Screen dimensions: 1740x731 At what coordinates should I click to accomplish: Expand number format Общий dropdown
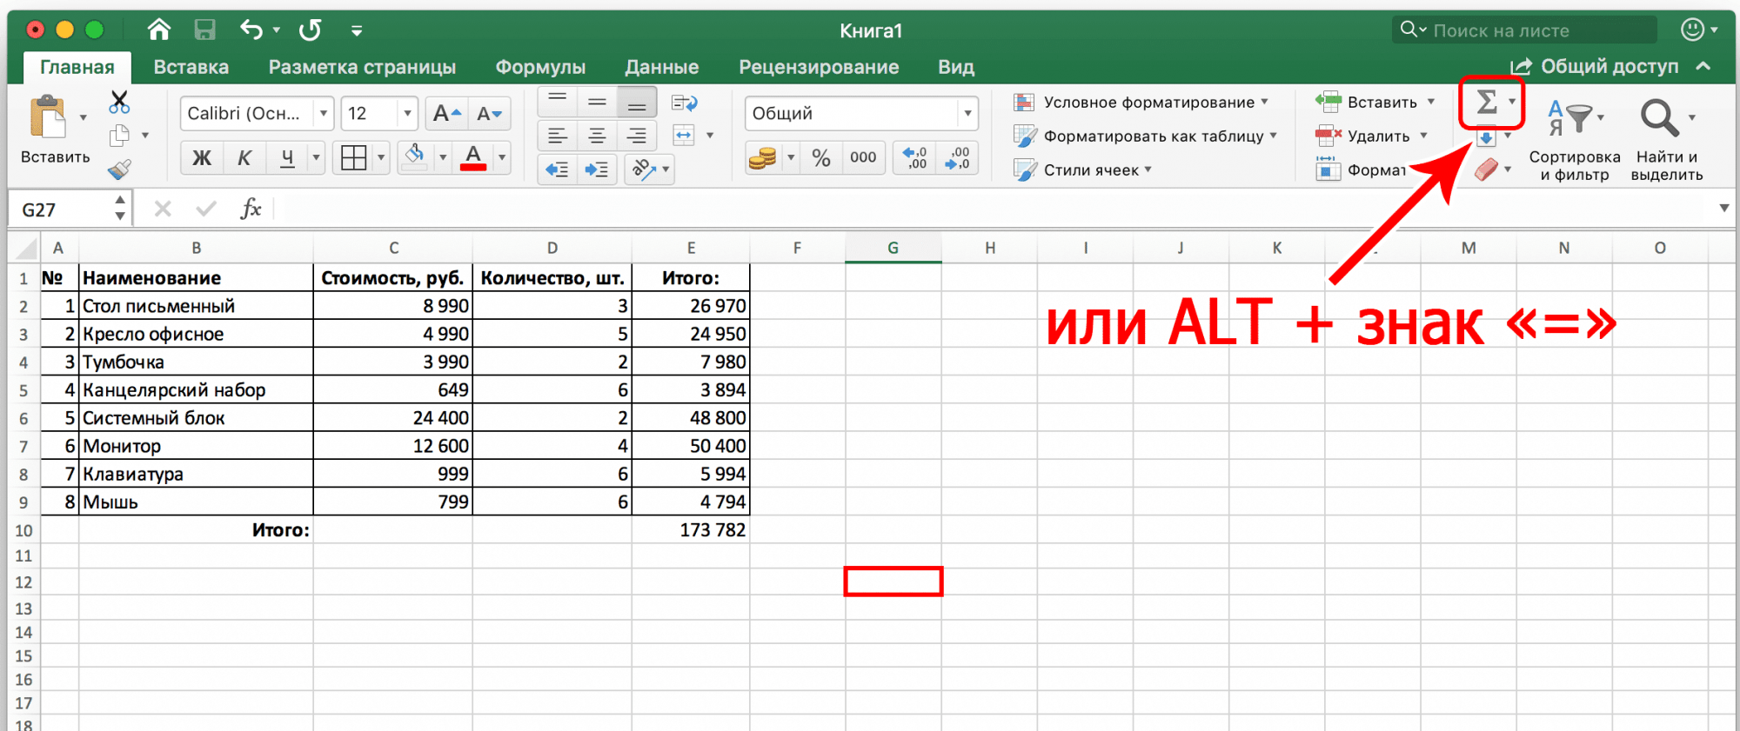tap(967, 114)
